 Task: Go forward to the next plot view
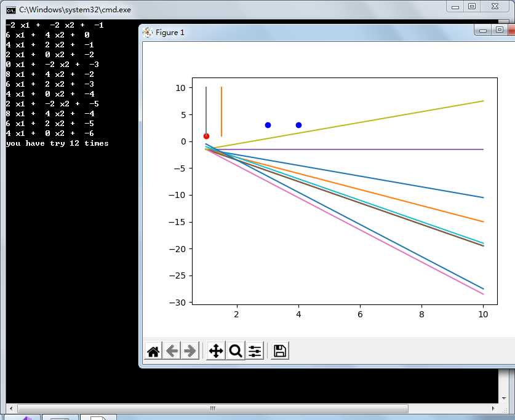[190, 351]
